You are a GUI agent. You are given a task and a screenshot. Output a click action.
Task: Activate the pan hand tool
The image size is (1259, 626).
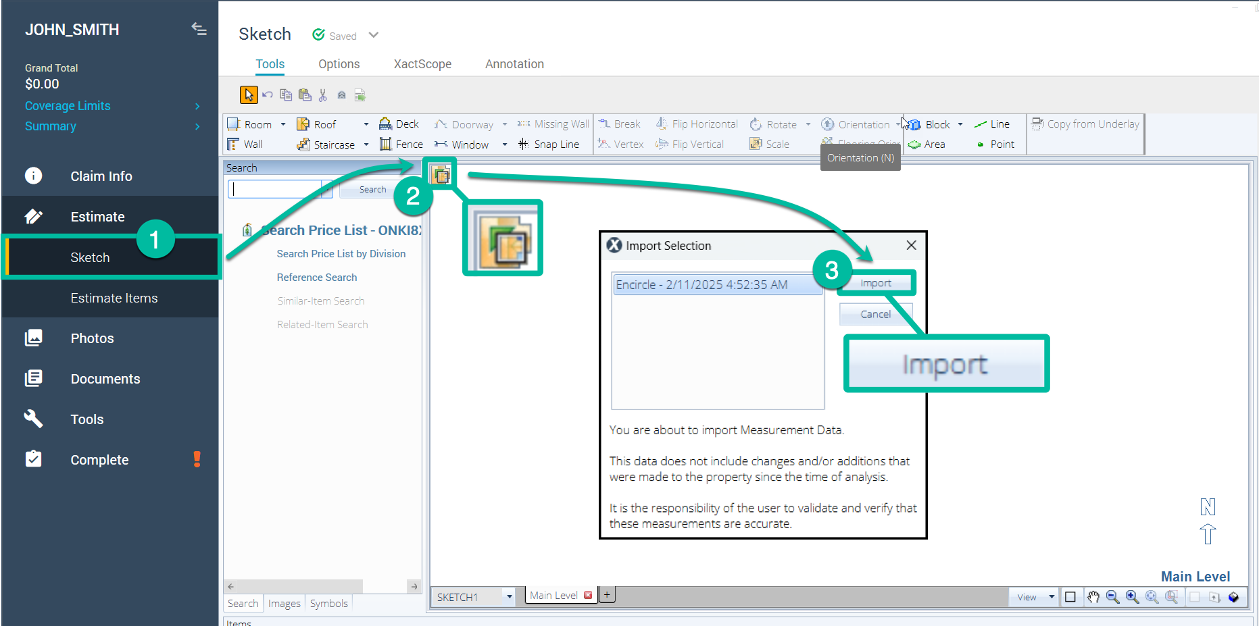pos(1093,597)
